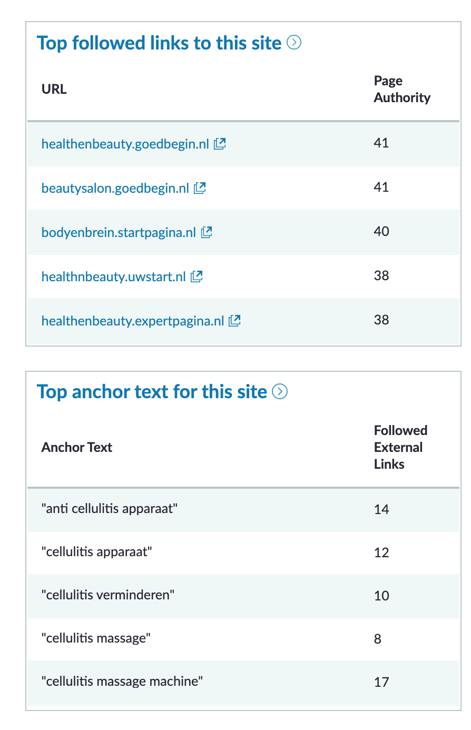Click the Page Authority column header

pos(402,89)
